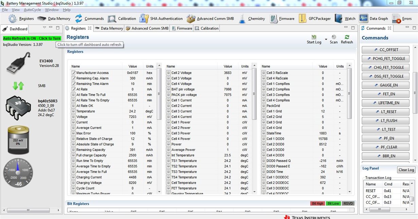The width and height of the screenshot is (418, 219).
Task: Close the Registers tab
Action: pyautogui.click(x=90, y=28)
